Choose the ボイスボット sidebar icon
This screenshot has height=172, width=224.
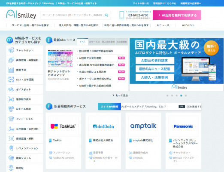pos(11,89)
